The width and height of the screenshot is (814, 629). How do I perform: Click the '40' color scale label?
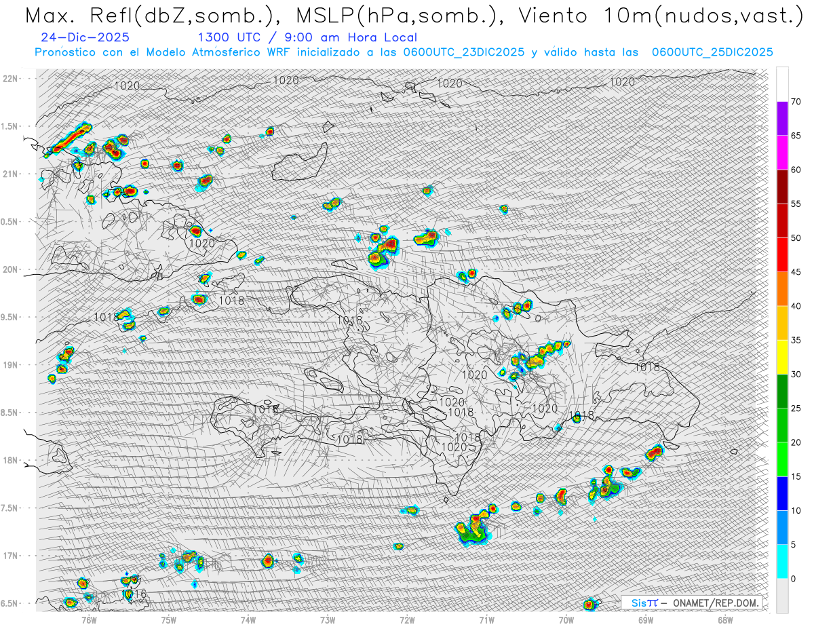click(796, 306)
